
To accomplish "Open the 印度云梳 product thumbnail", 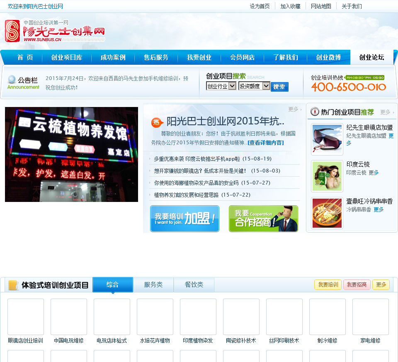I will pos(327,176).
